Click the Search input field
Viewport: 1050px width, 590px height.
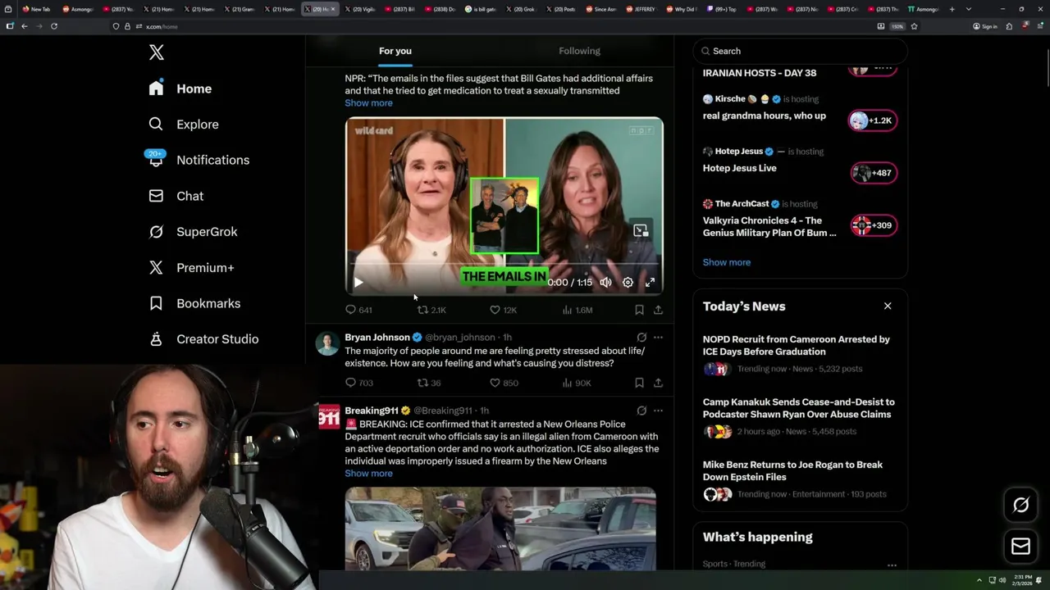tap(800, 51)
